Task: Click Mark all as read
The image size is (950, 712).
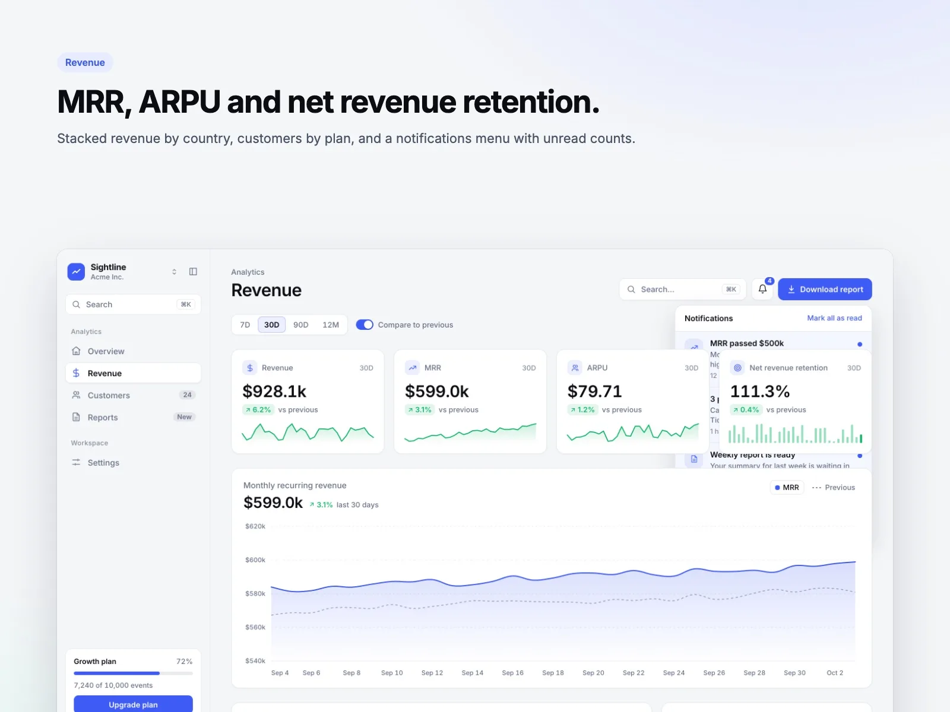Action: [834, 318]
